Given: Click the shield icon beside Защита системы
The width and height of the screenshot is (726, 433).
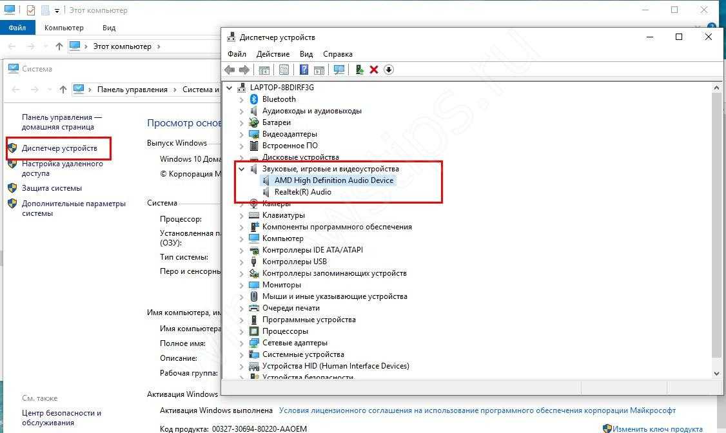Looking at the screenshot, I should 12,188.
